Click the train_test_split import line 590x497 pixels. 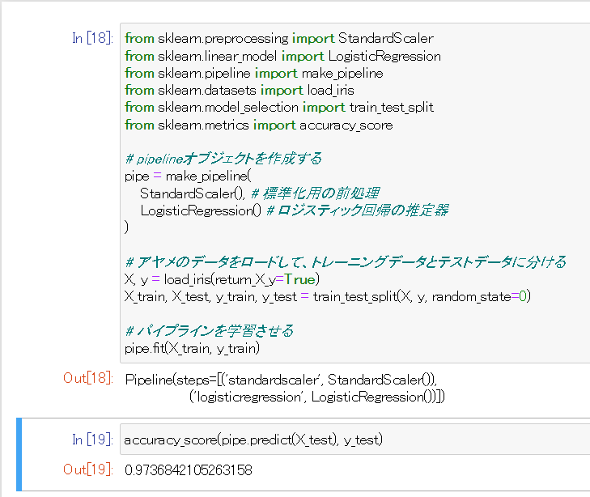point(279,107)
